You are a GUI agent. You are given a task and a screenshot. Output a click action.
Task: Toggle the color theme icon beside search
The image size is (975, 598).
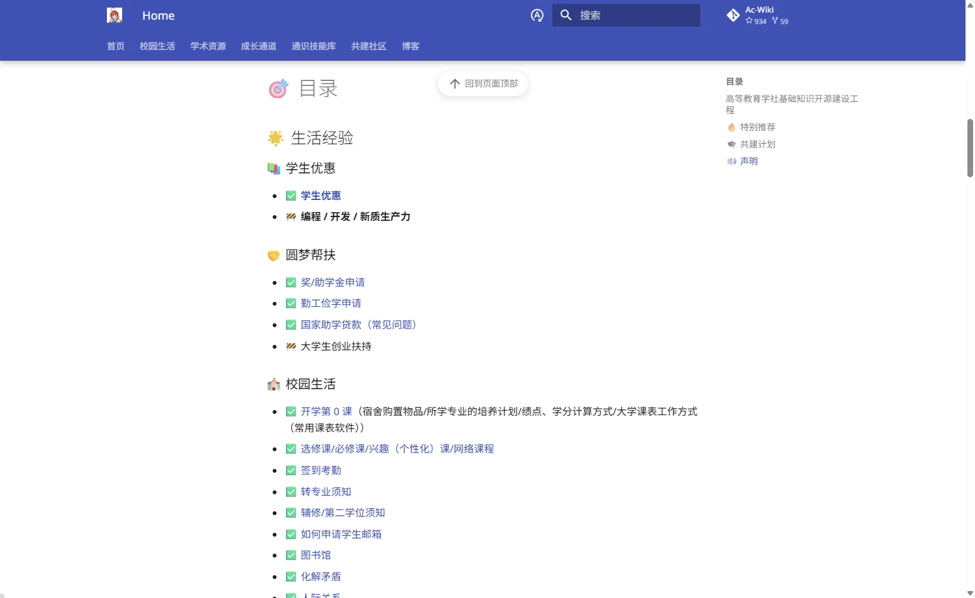[x=537, y=15]
